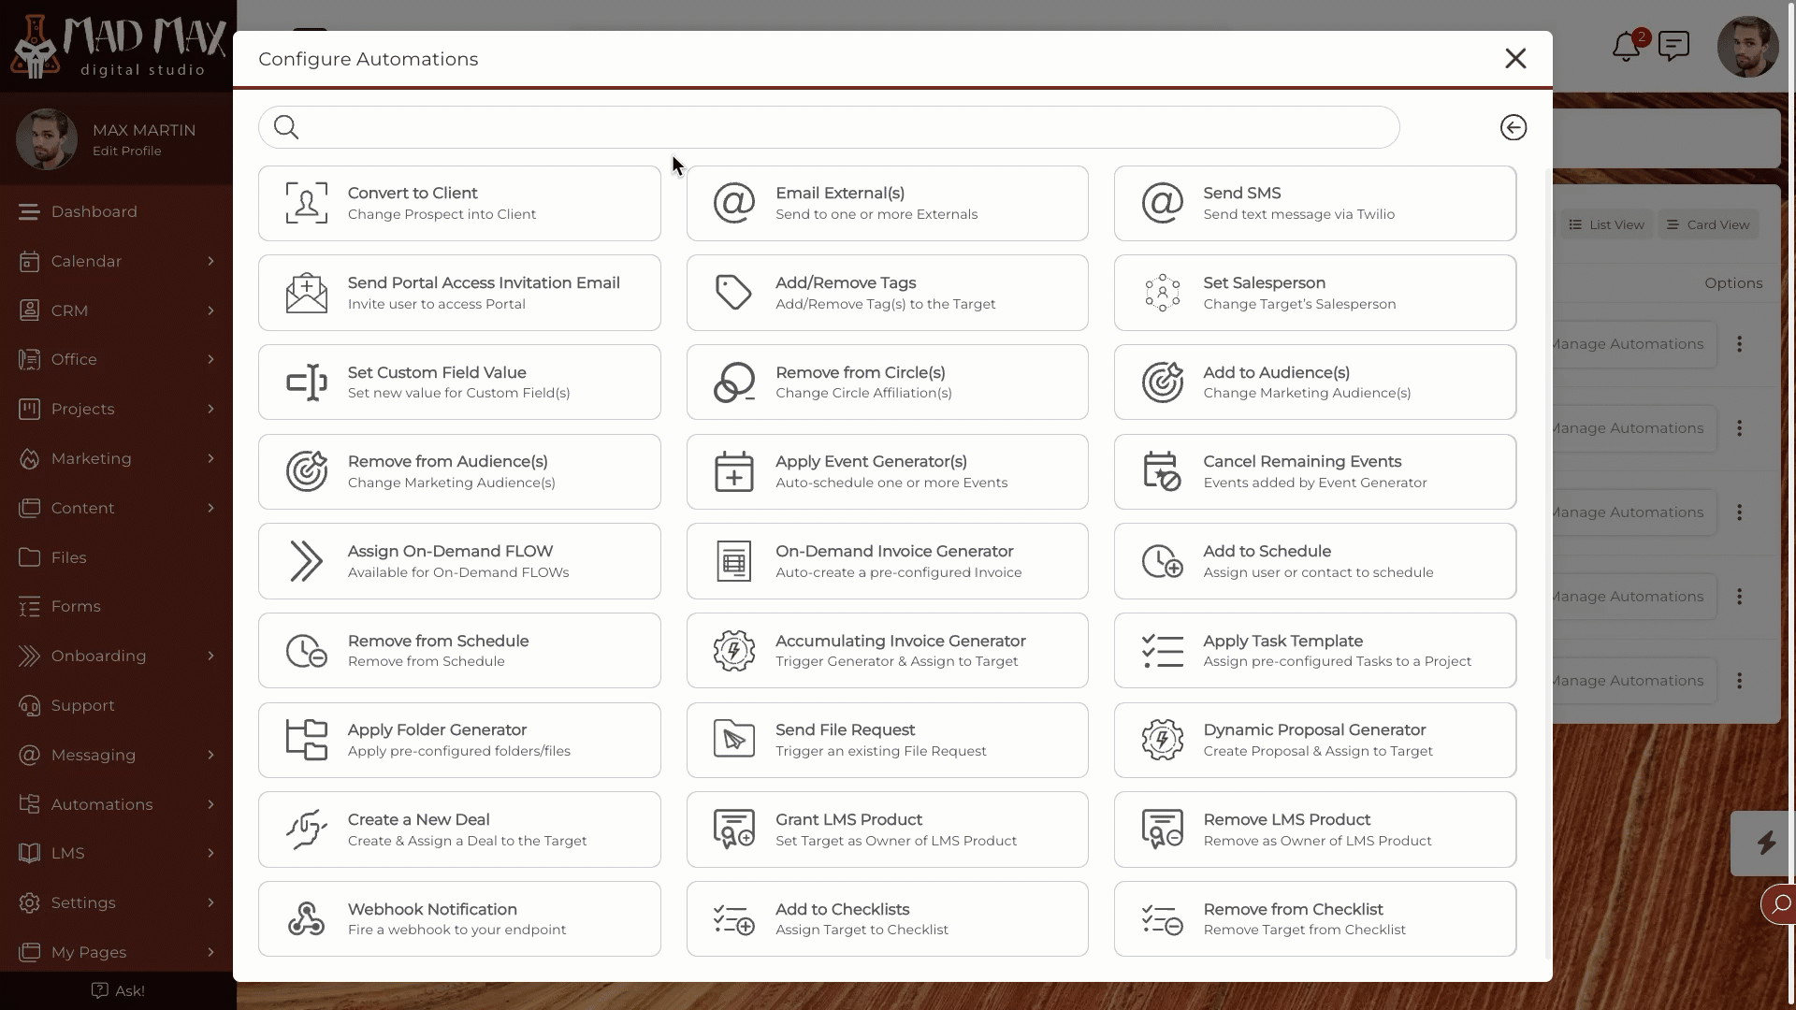Click the close Configure Automations dialog
This screenshot has height=1010, width=1796.
click(x=1516, y=58)
